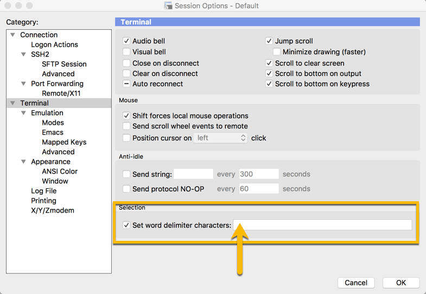Disable Scroll to bottom on keypress
Screen dimensions: 426x294
[x=269, y=84]
